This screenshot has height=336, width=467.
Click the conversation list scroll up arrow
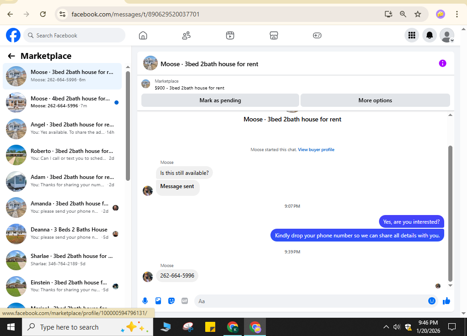click(128, 67)
